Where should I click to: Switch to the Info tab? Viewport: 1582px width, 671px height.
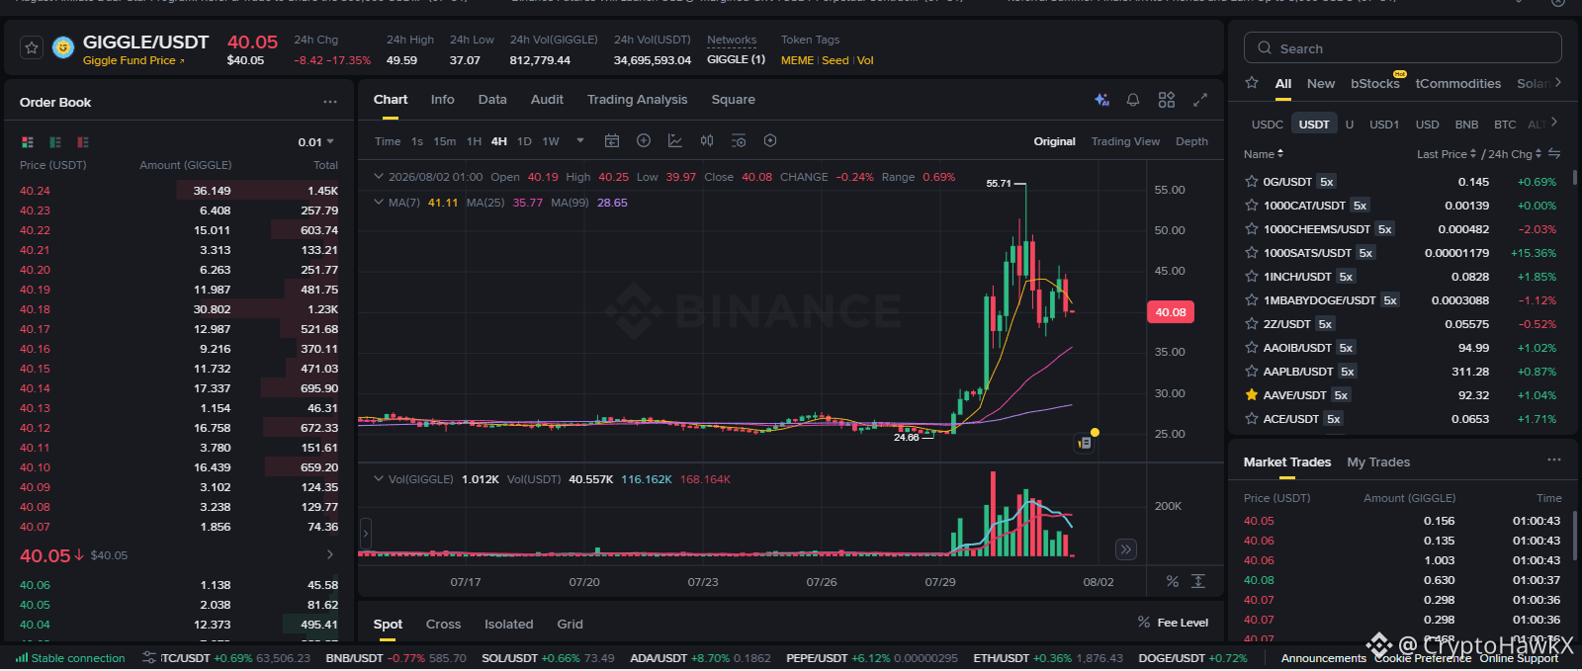click(443, 100)
